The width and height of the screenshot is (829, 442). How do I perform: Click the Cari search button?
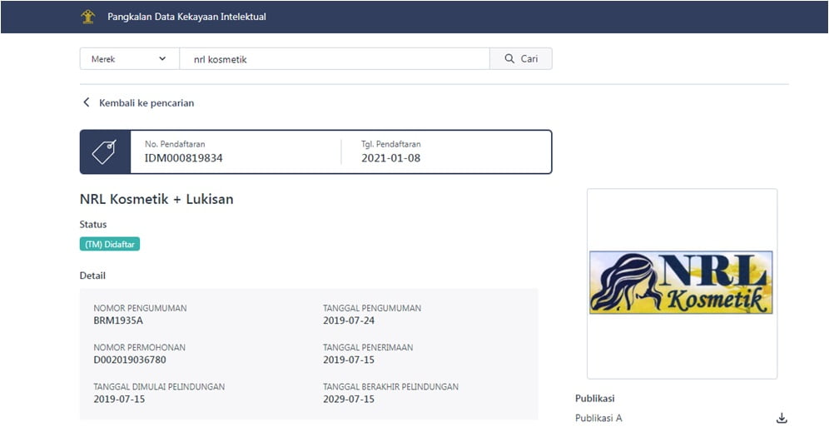point(521,59)
